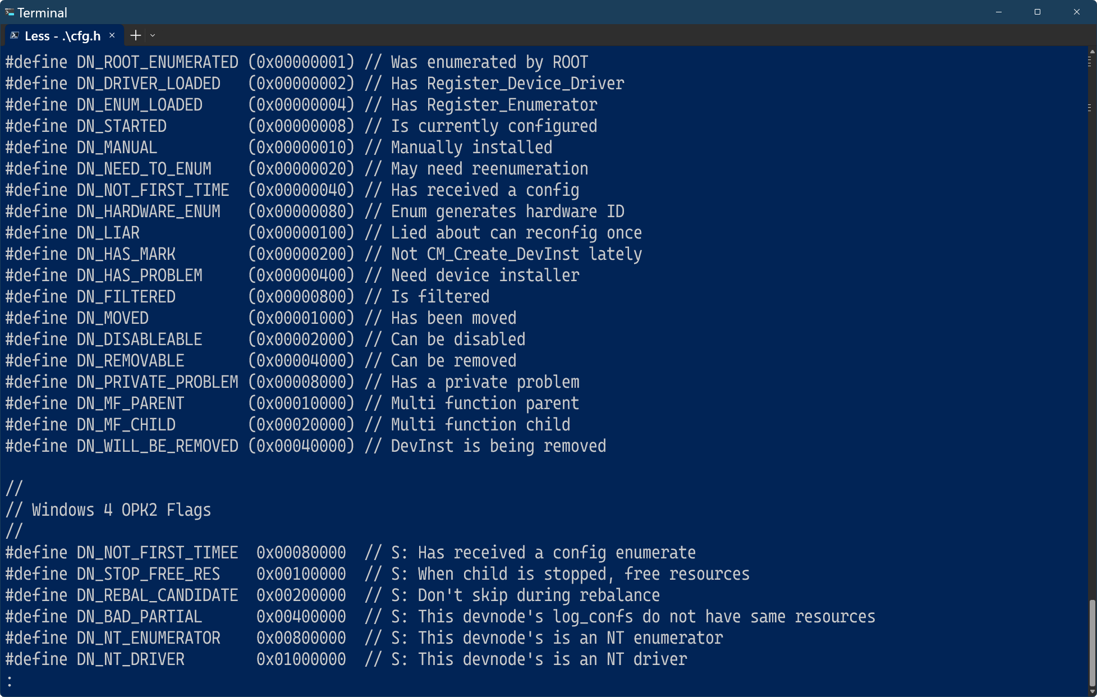Click the less colon prompt at bottom
Image resolution: width=1097 pixels, height=697 pixels.
click(x=10, y=681)
